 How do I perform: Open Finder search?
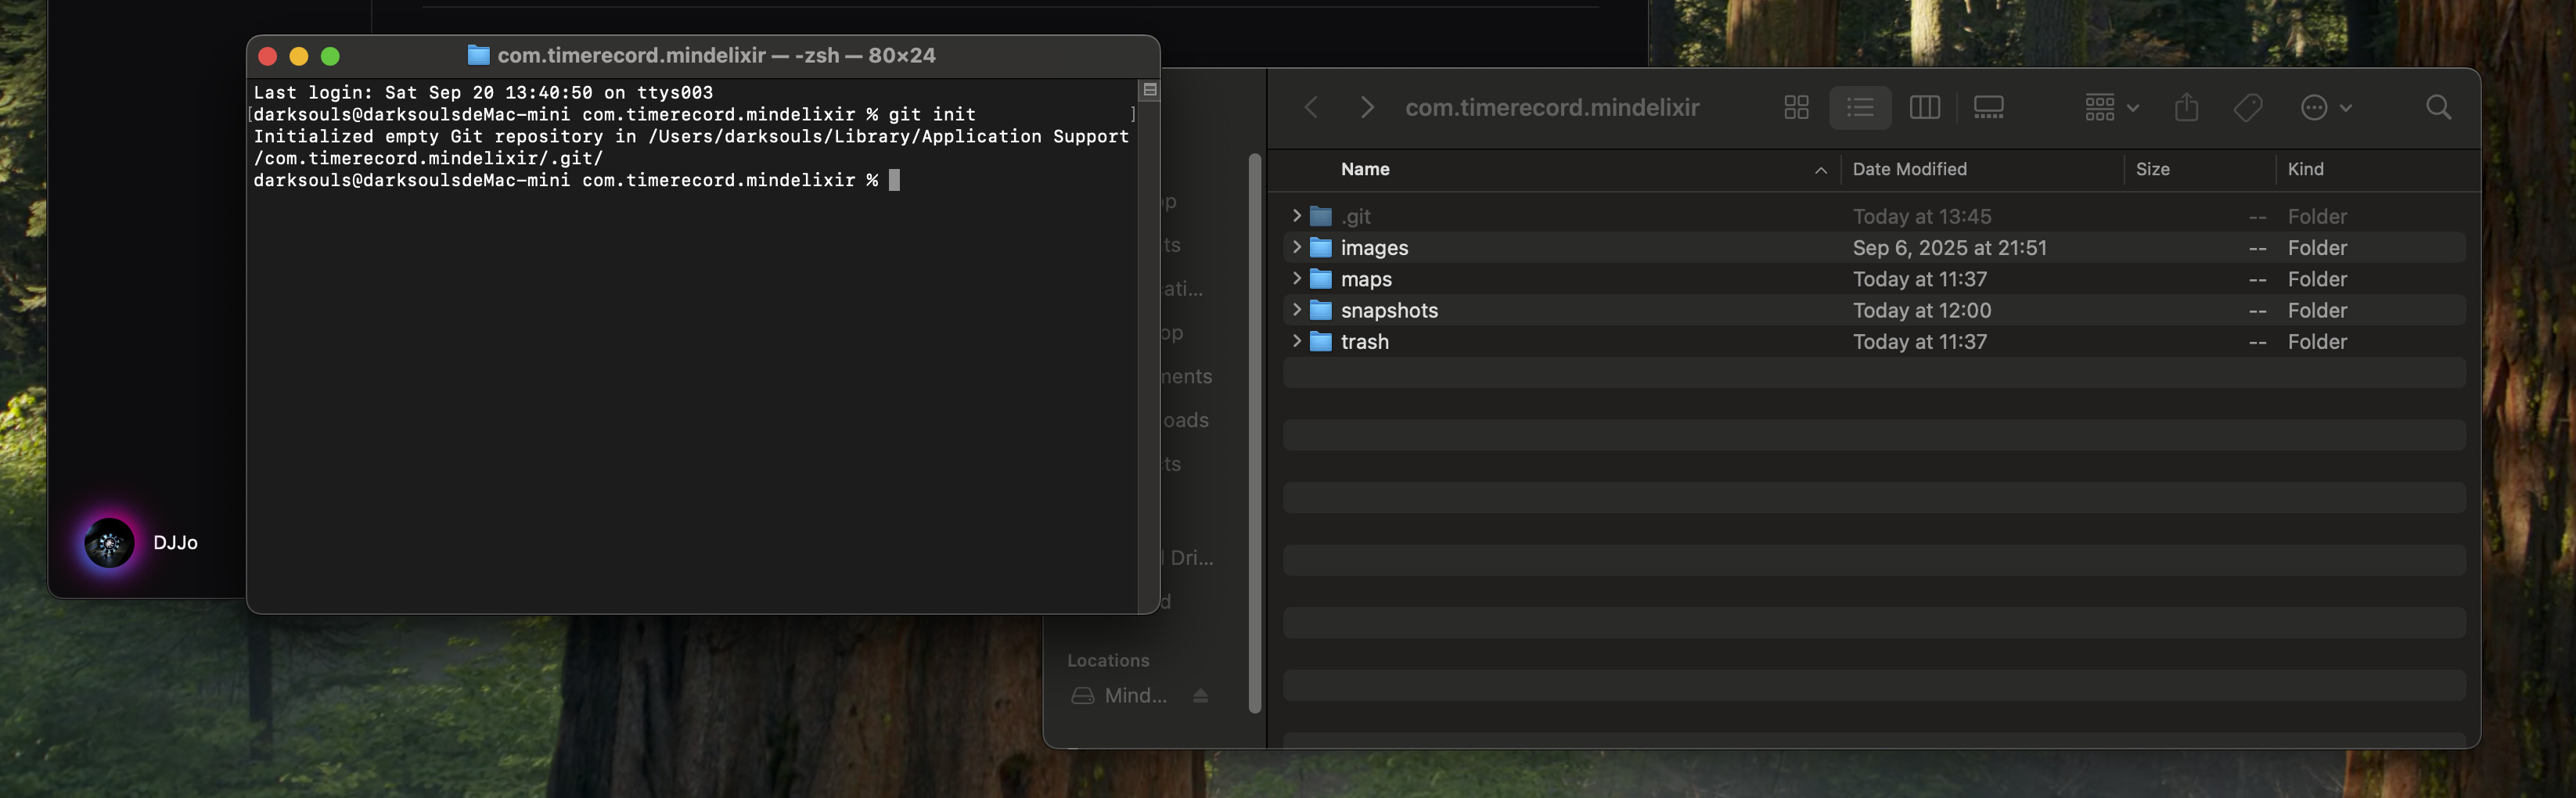2438,107
